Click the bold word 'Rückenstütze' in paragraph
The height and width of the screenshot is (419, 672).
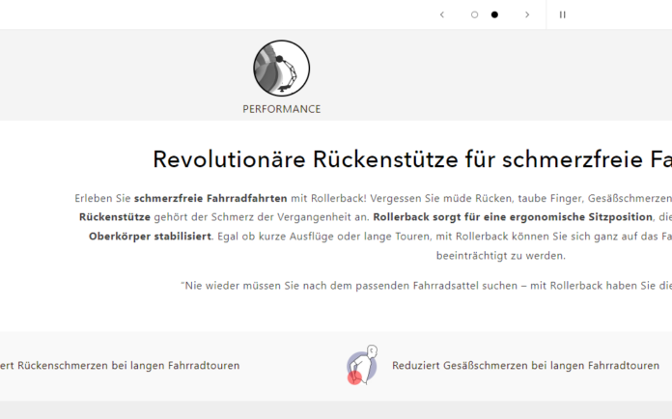pyautogui.click(x=115, y=217)
